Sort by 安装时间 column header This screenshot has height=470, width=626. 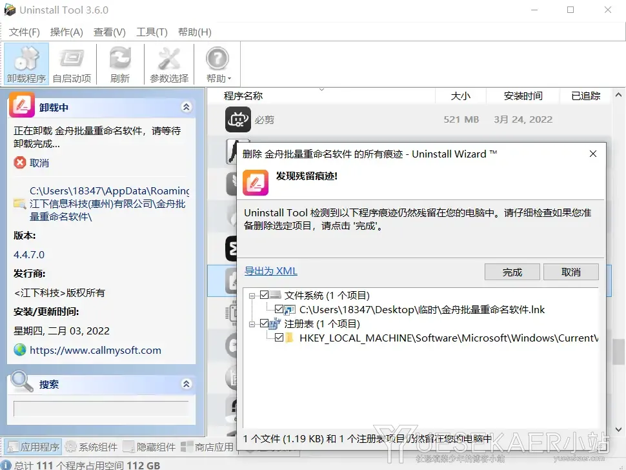pyautogui.click(x=523, y=96)
